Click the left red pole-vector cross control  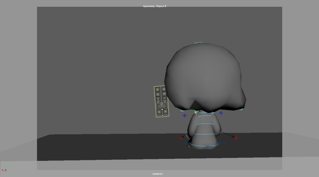coord(181,138)
